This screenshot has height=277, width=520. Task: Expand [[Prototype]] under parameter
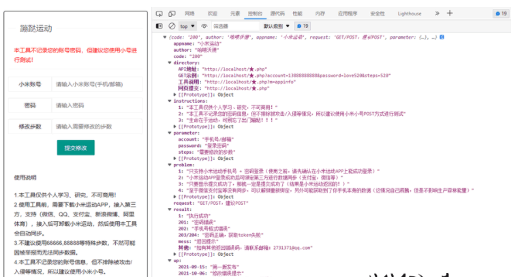(174, 159)
